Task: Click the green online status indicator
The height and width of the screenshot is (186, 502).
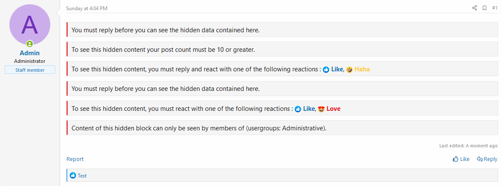Action: click(x=30, y=44)
